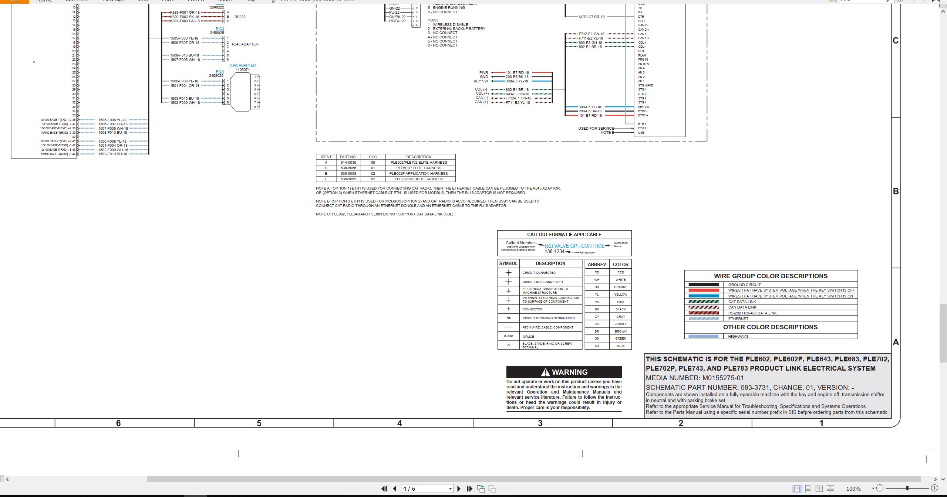Click part number 514-5036 cell
Image resolution: width=947 pixels, height=497 pixels.
point(348,163)
